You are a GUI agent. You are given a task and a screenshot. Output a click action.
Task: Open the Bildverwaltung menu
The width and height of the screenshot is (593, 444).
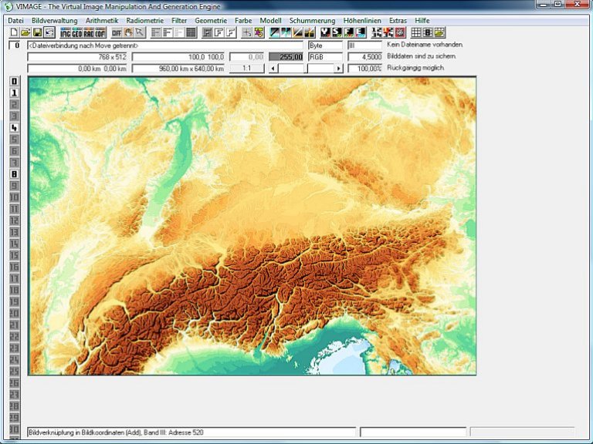[55, 20]
